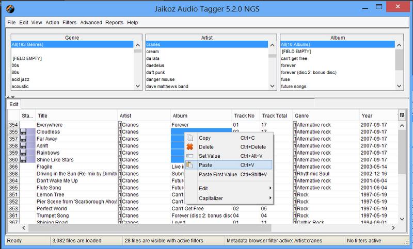
Task: Click the Paste clipboard icon
Action: click(x=189, y=165)
